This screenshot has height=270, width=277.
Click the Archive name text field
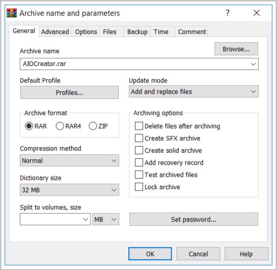(134, 64)
